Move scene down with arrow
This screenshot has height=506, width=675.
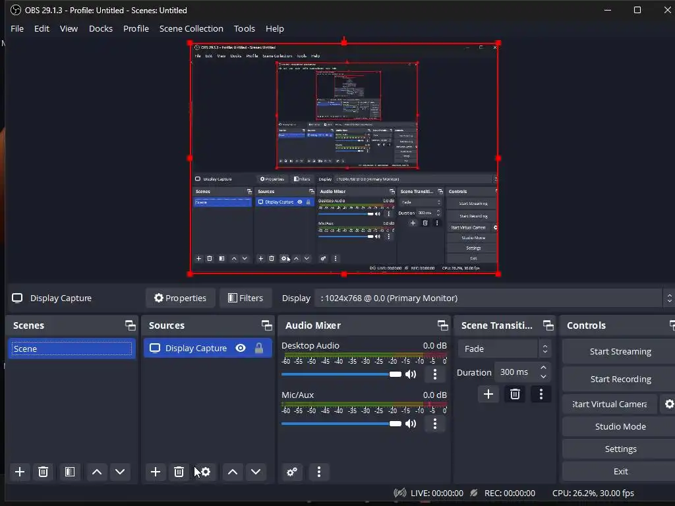tap(120, 472)
